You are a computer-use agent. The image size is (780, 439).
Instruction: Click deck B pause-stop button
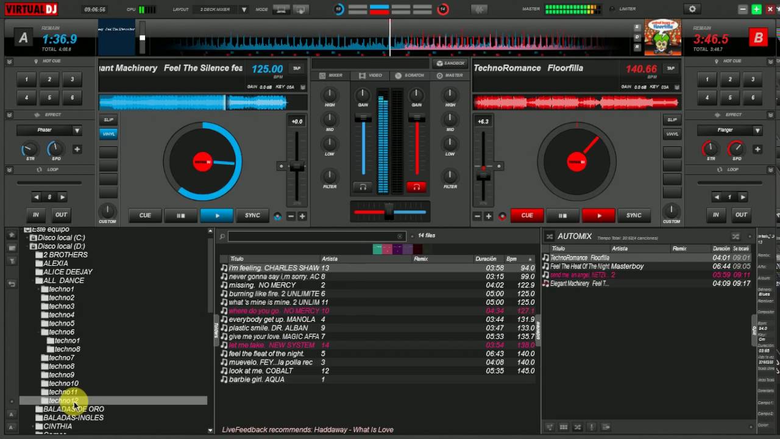point(562,215)
